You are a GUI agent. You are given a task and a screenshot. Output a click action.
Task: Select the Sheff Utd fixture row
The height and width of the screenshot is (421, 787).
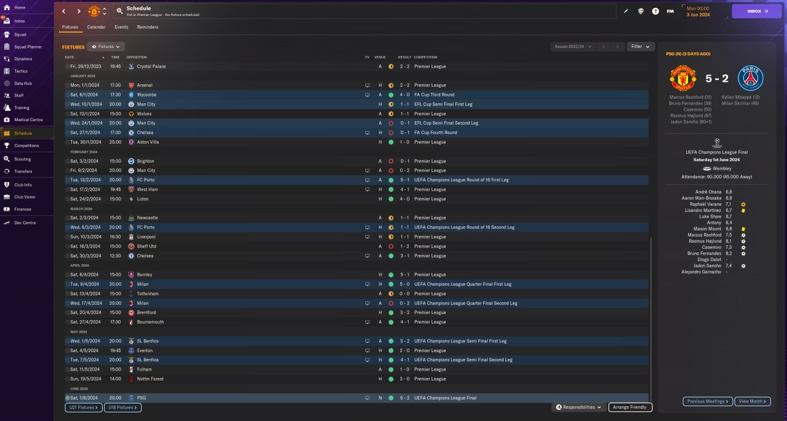(x=356, y=246)
